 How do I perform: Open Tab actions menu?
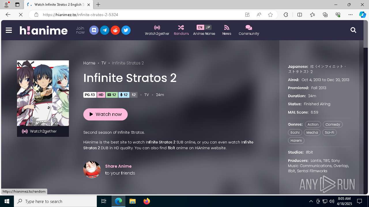17,5
